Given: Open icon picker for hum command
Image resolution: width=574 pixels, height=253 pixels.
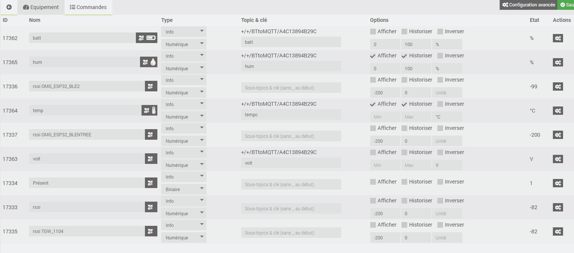Looking at the screenshot, I should 149,62.
